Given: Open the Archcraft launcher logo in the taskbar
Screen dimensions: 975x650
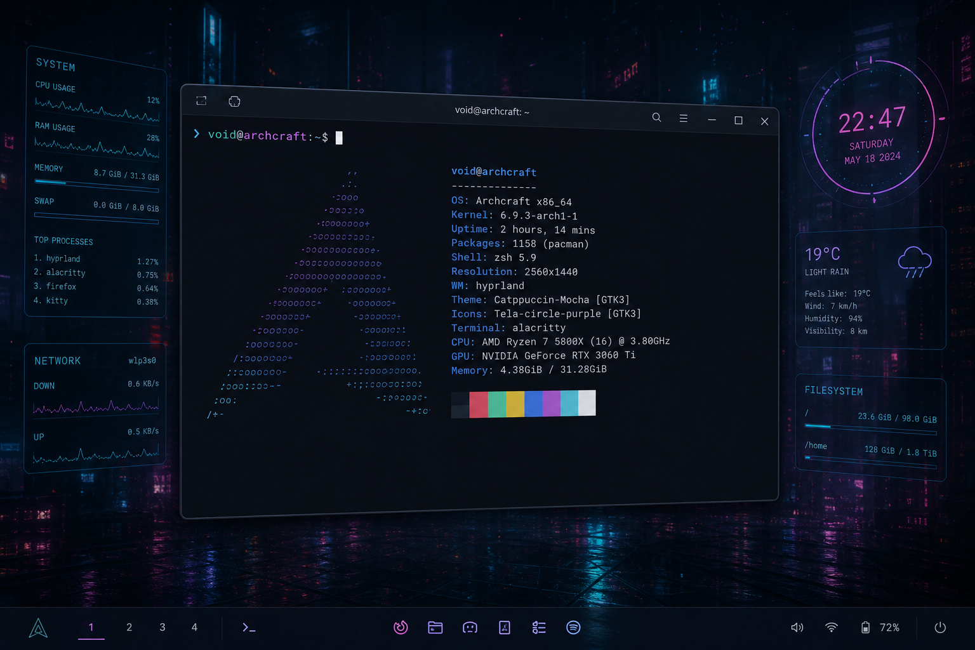Looking at the screenshot, I should 38,628.
